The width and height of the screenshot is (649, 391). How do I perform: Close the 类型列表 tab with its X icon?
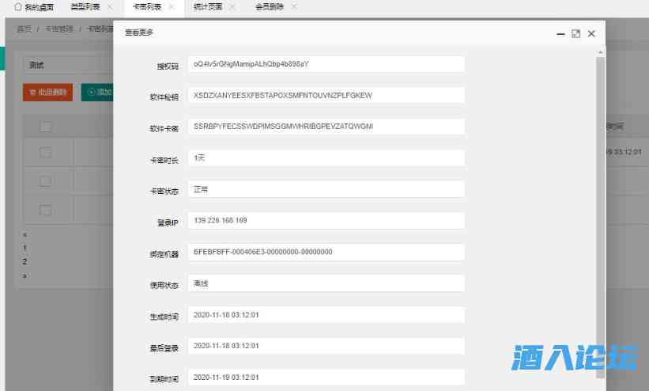(110, 6)
